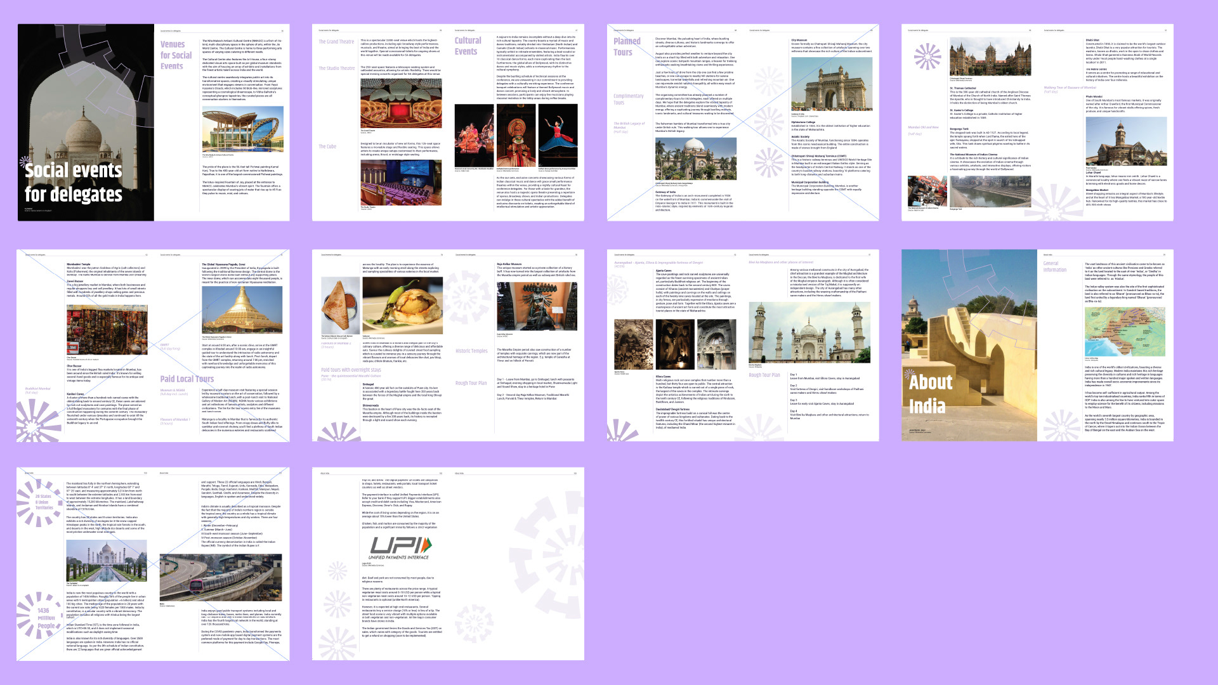Click the dosa food photograph
The image size is (1218, 685).
[340, 306]
